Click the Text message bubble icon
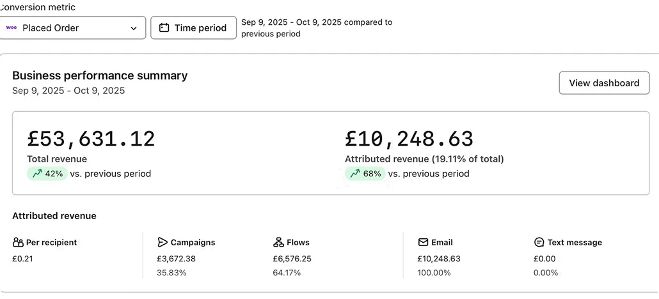The height and width of the screenshot is (299, 659). click(539, 243)
